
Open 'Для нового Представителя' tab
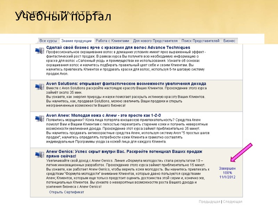point(155,41)
